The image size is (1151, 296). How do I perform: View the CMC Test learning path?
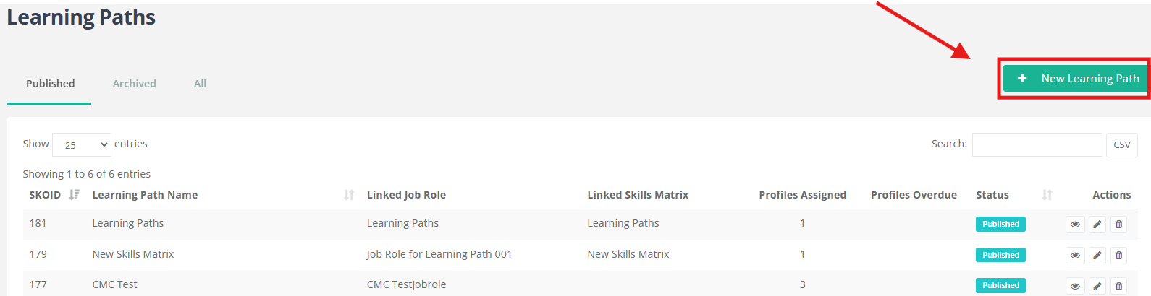coord(1075,286)
